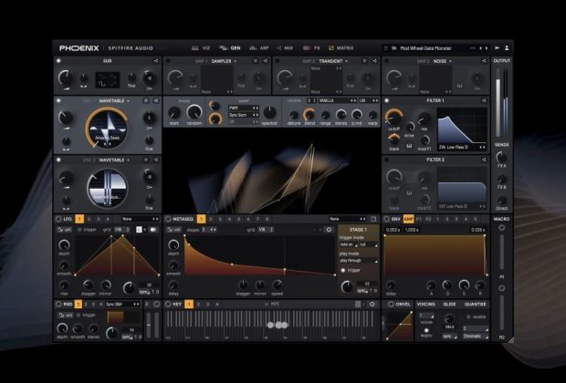The image size is (566, 383).
Task: Open the FILTER 1 routing icon
Action: pos(484,100)
